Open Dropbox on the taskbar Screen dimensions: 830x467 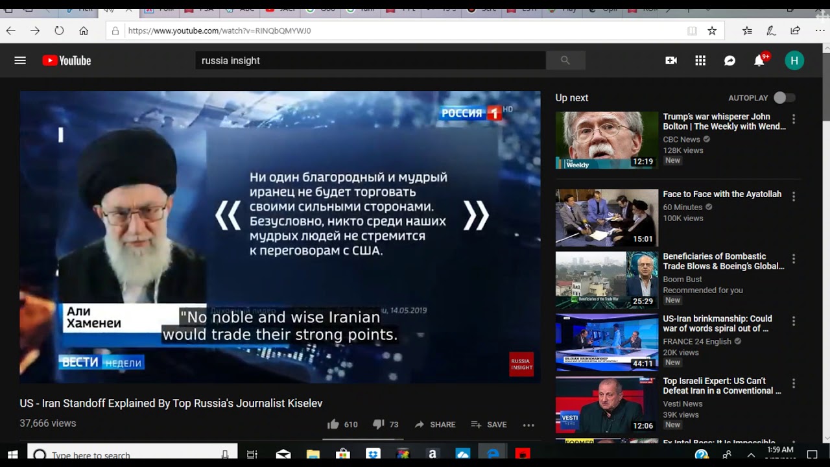pyautogui.click(x=372, y=455)
